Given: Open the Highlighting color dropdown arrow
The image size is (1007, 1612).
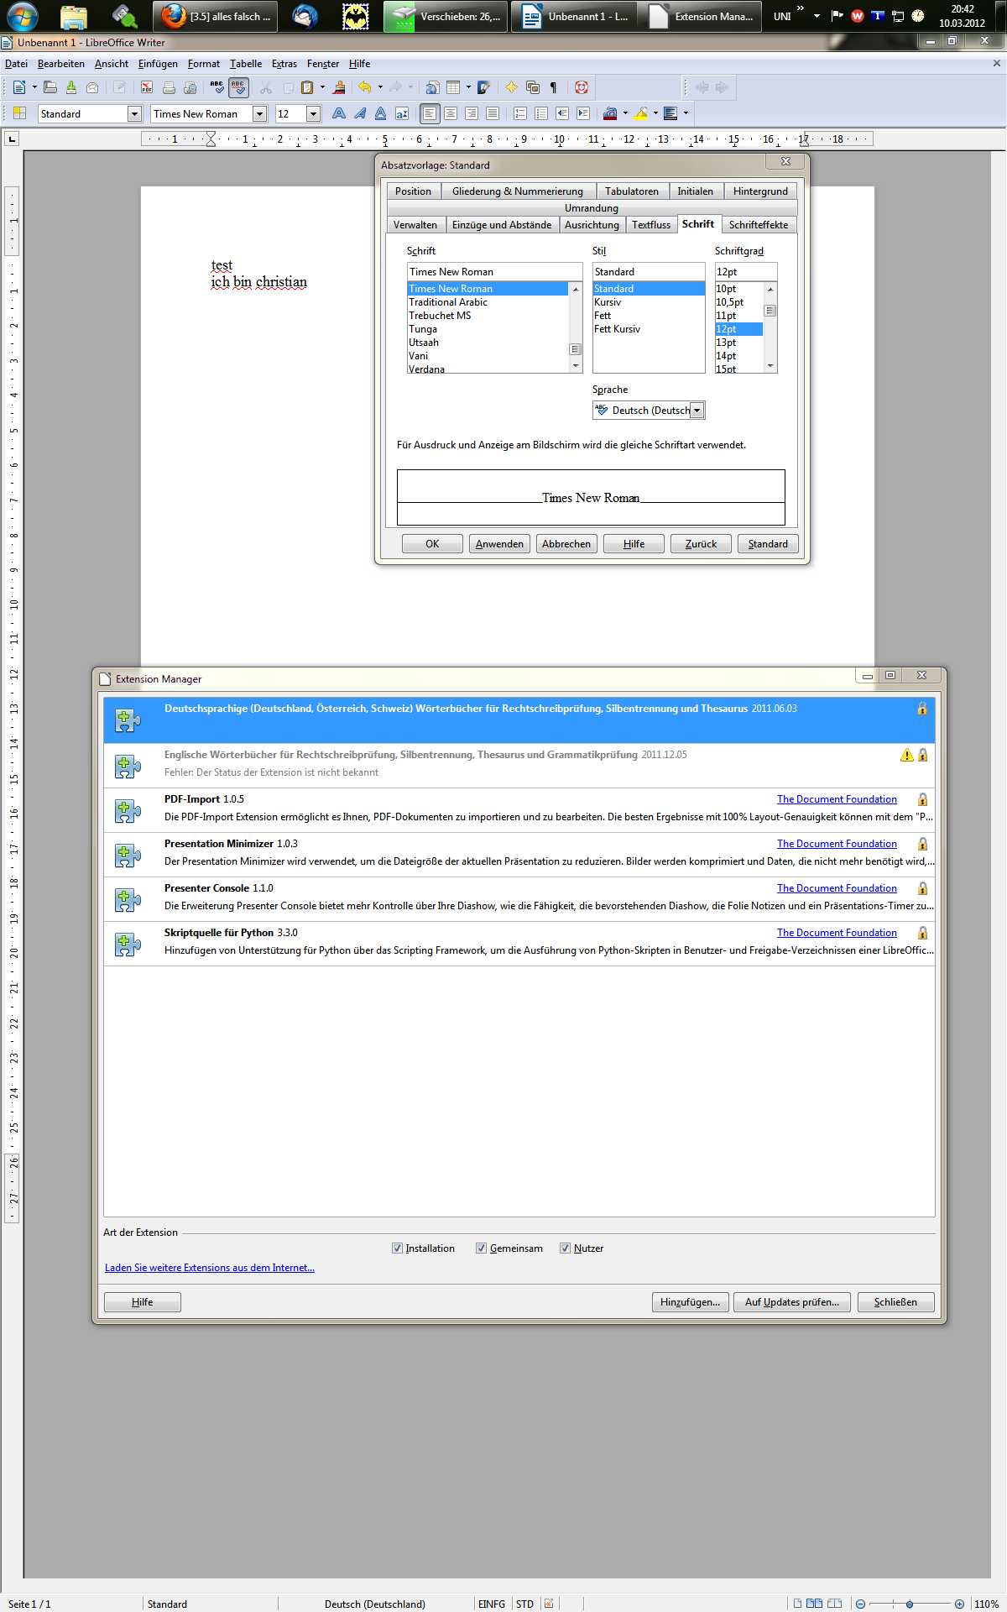Looking at the screenshot, I should click(x=655, y=113).
